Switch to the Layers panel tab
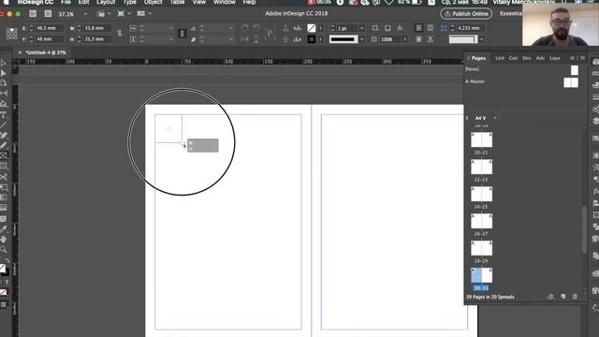599x337 pixels. (x=555, y=58)
